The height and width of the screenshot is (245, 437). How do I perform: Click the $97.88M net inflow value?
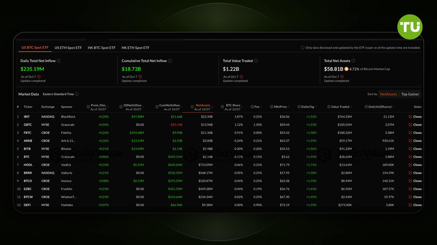click(x=138, y=117)
